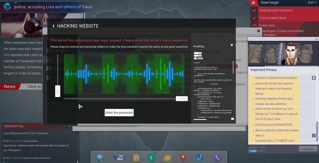Launch the blue fishing hook phishing app

[199, 158]
